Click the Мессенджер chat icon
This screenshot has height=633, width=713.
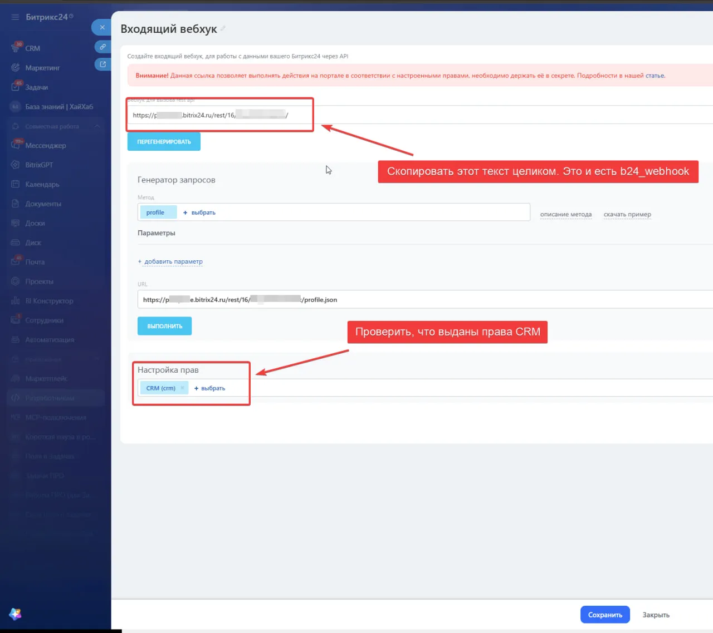(x=16, y=145)
